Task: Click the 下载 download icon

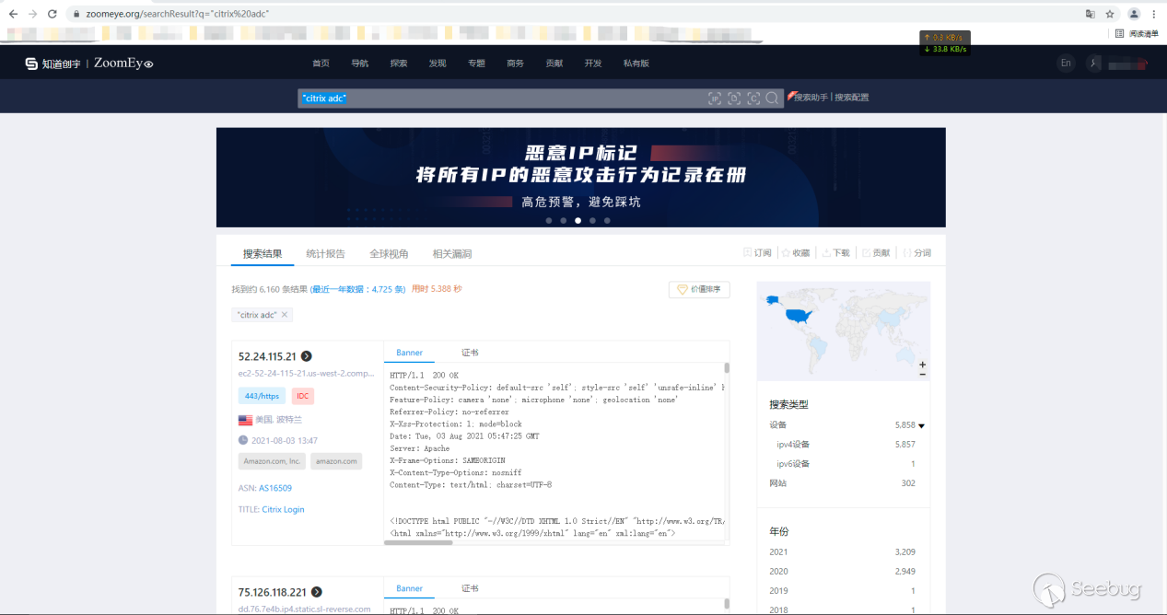Action: click(x=826, y=253)
